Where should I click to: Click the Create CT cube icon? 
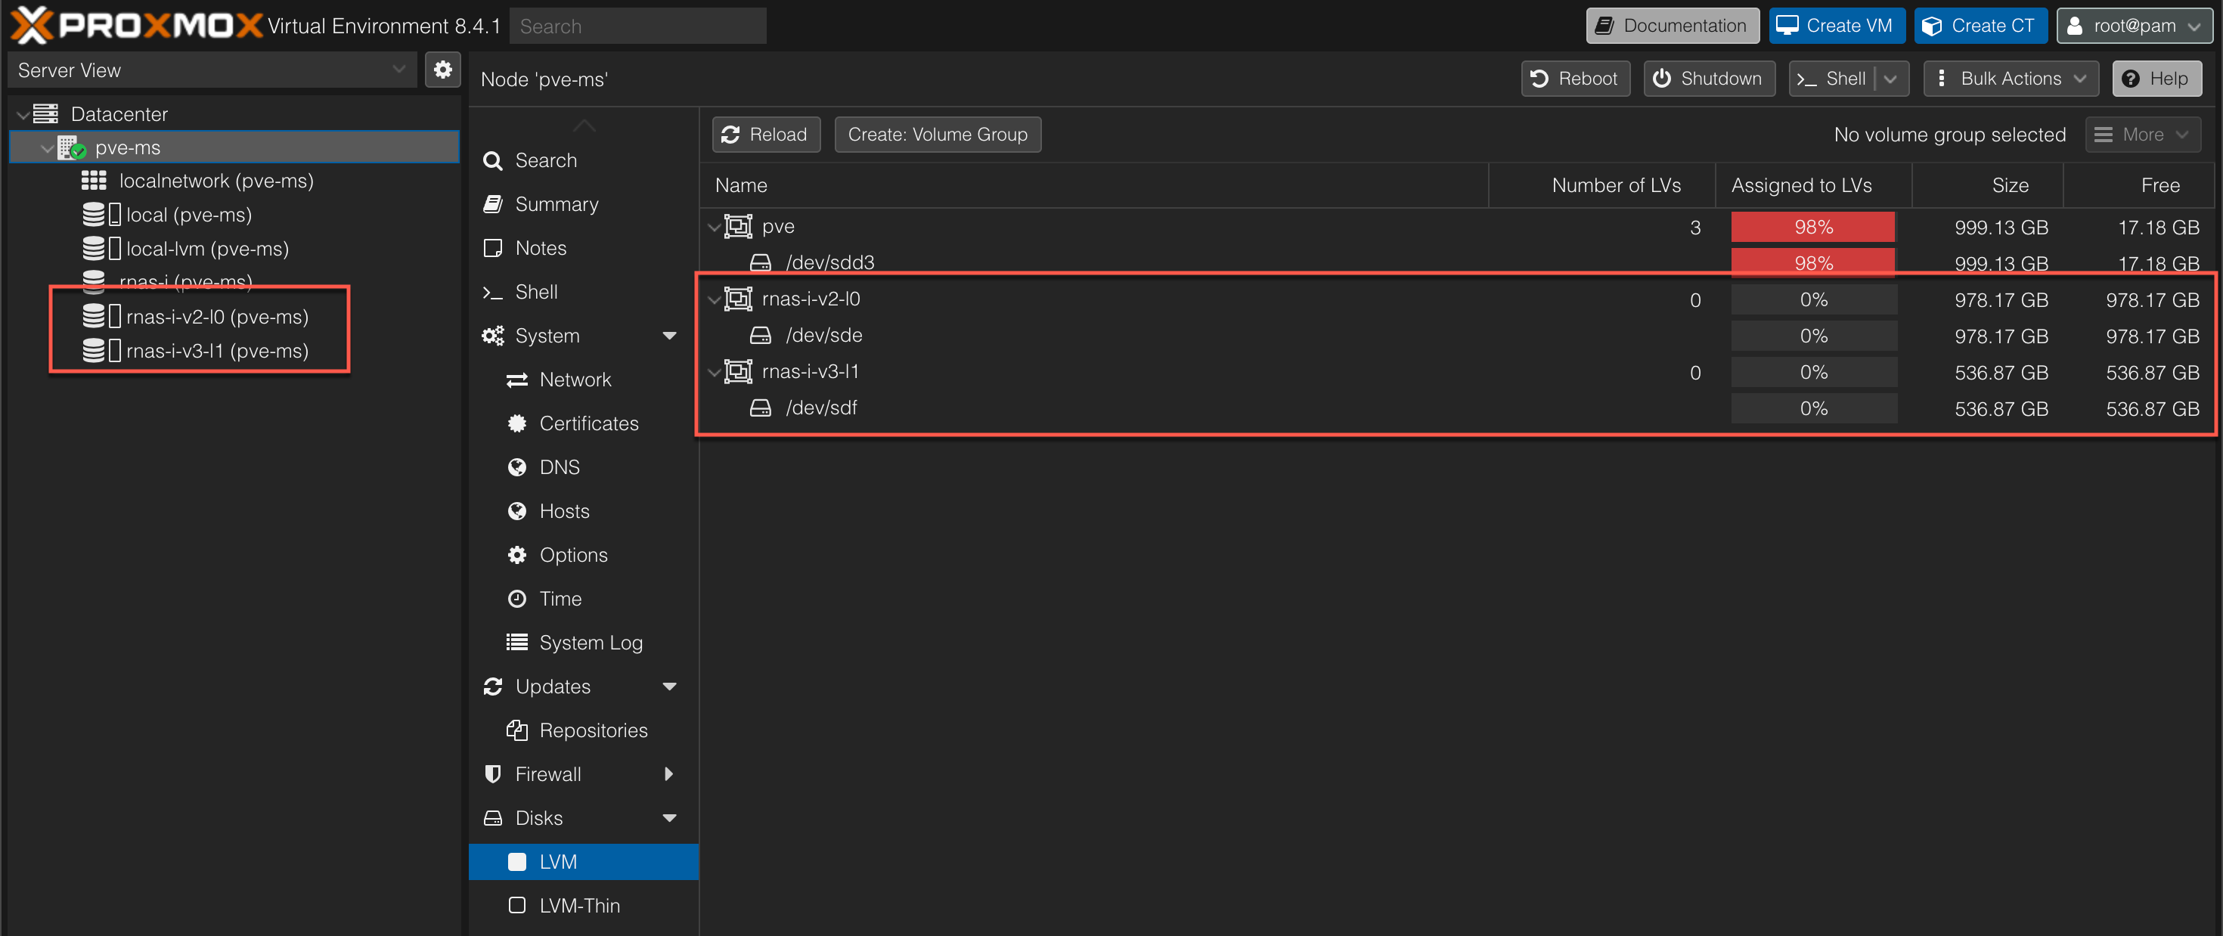coord(1931,26)
